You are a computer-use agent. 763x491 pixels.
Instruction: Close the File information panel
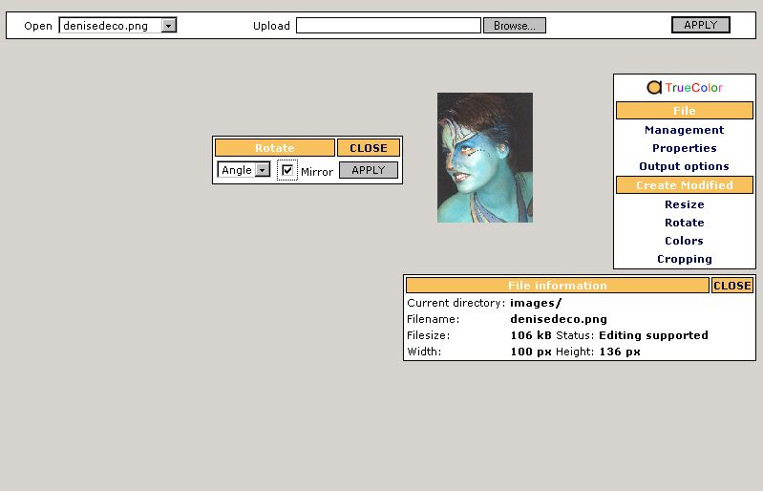tap(732, 286)
